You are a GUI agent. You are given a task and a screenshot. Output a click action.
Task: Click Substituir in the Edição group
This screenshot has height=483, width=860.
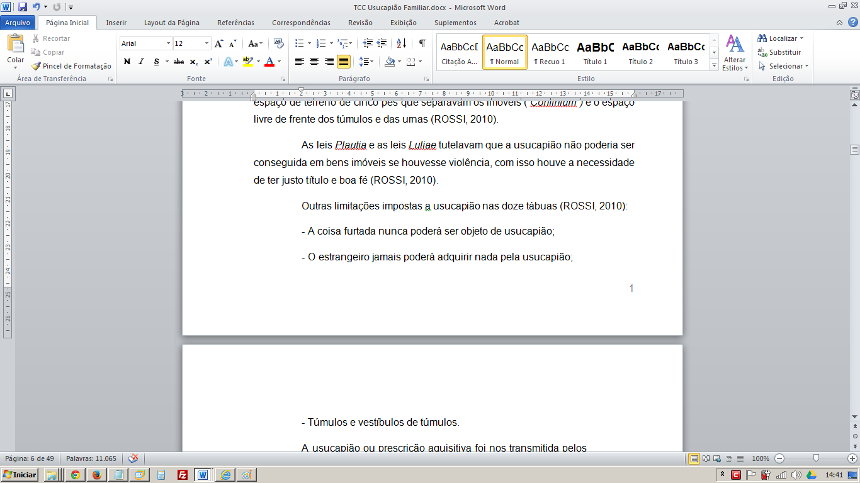[779, 52]
